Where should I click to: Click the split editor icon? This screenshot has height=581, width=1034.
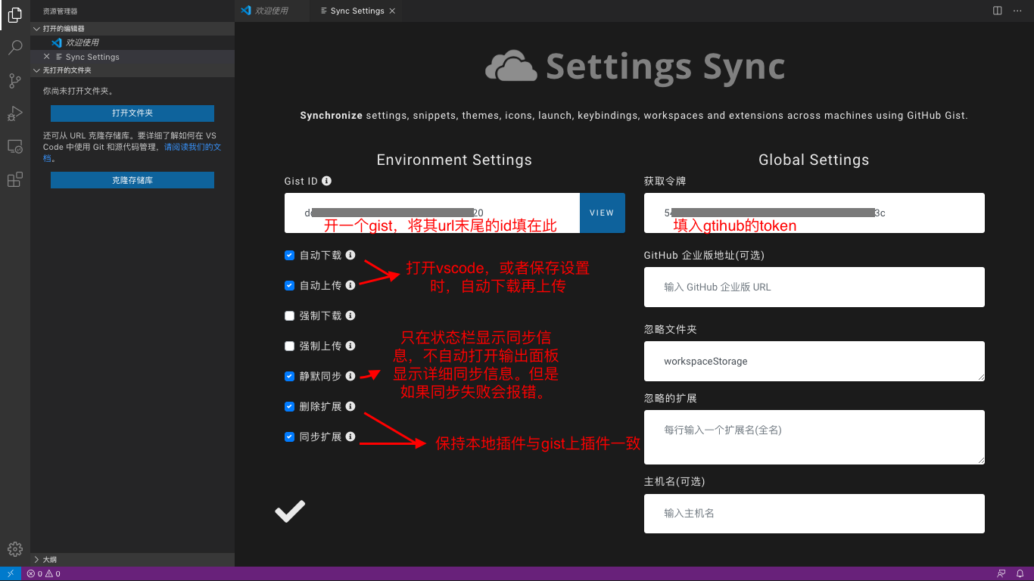pos(998,11)
